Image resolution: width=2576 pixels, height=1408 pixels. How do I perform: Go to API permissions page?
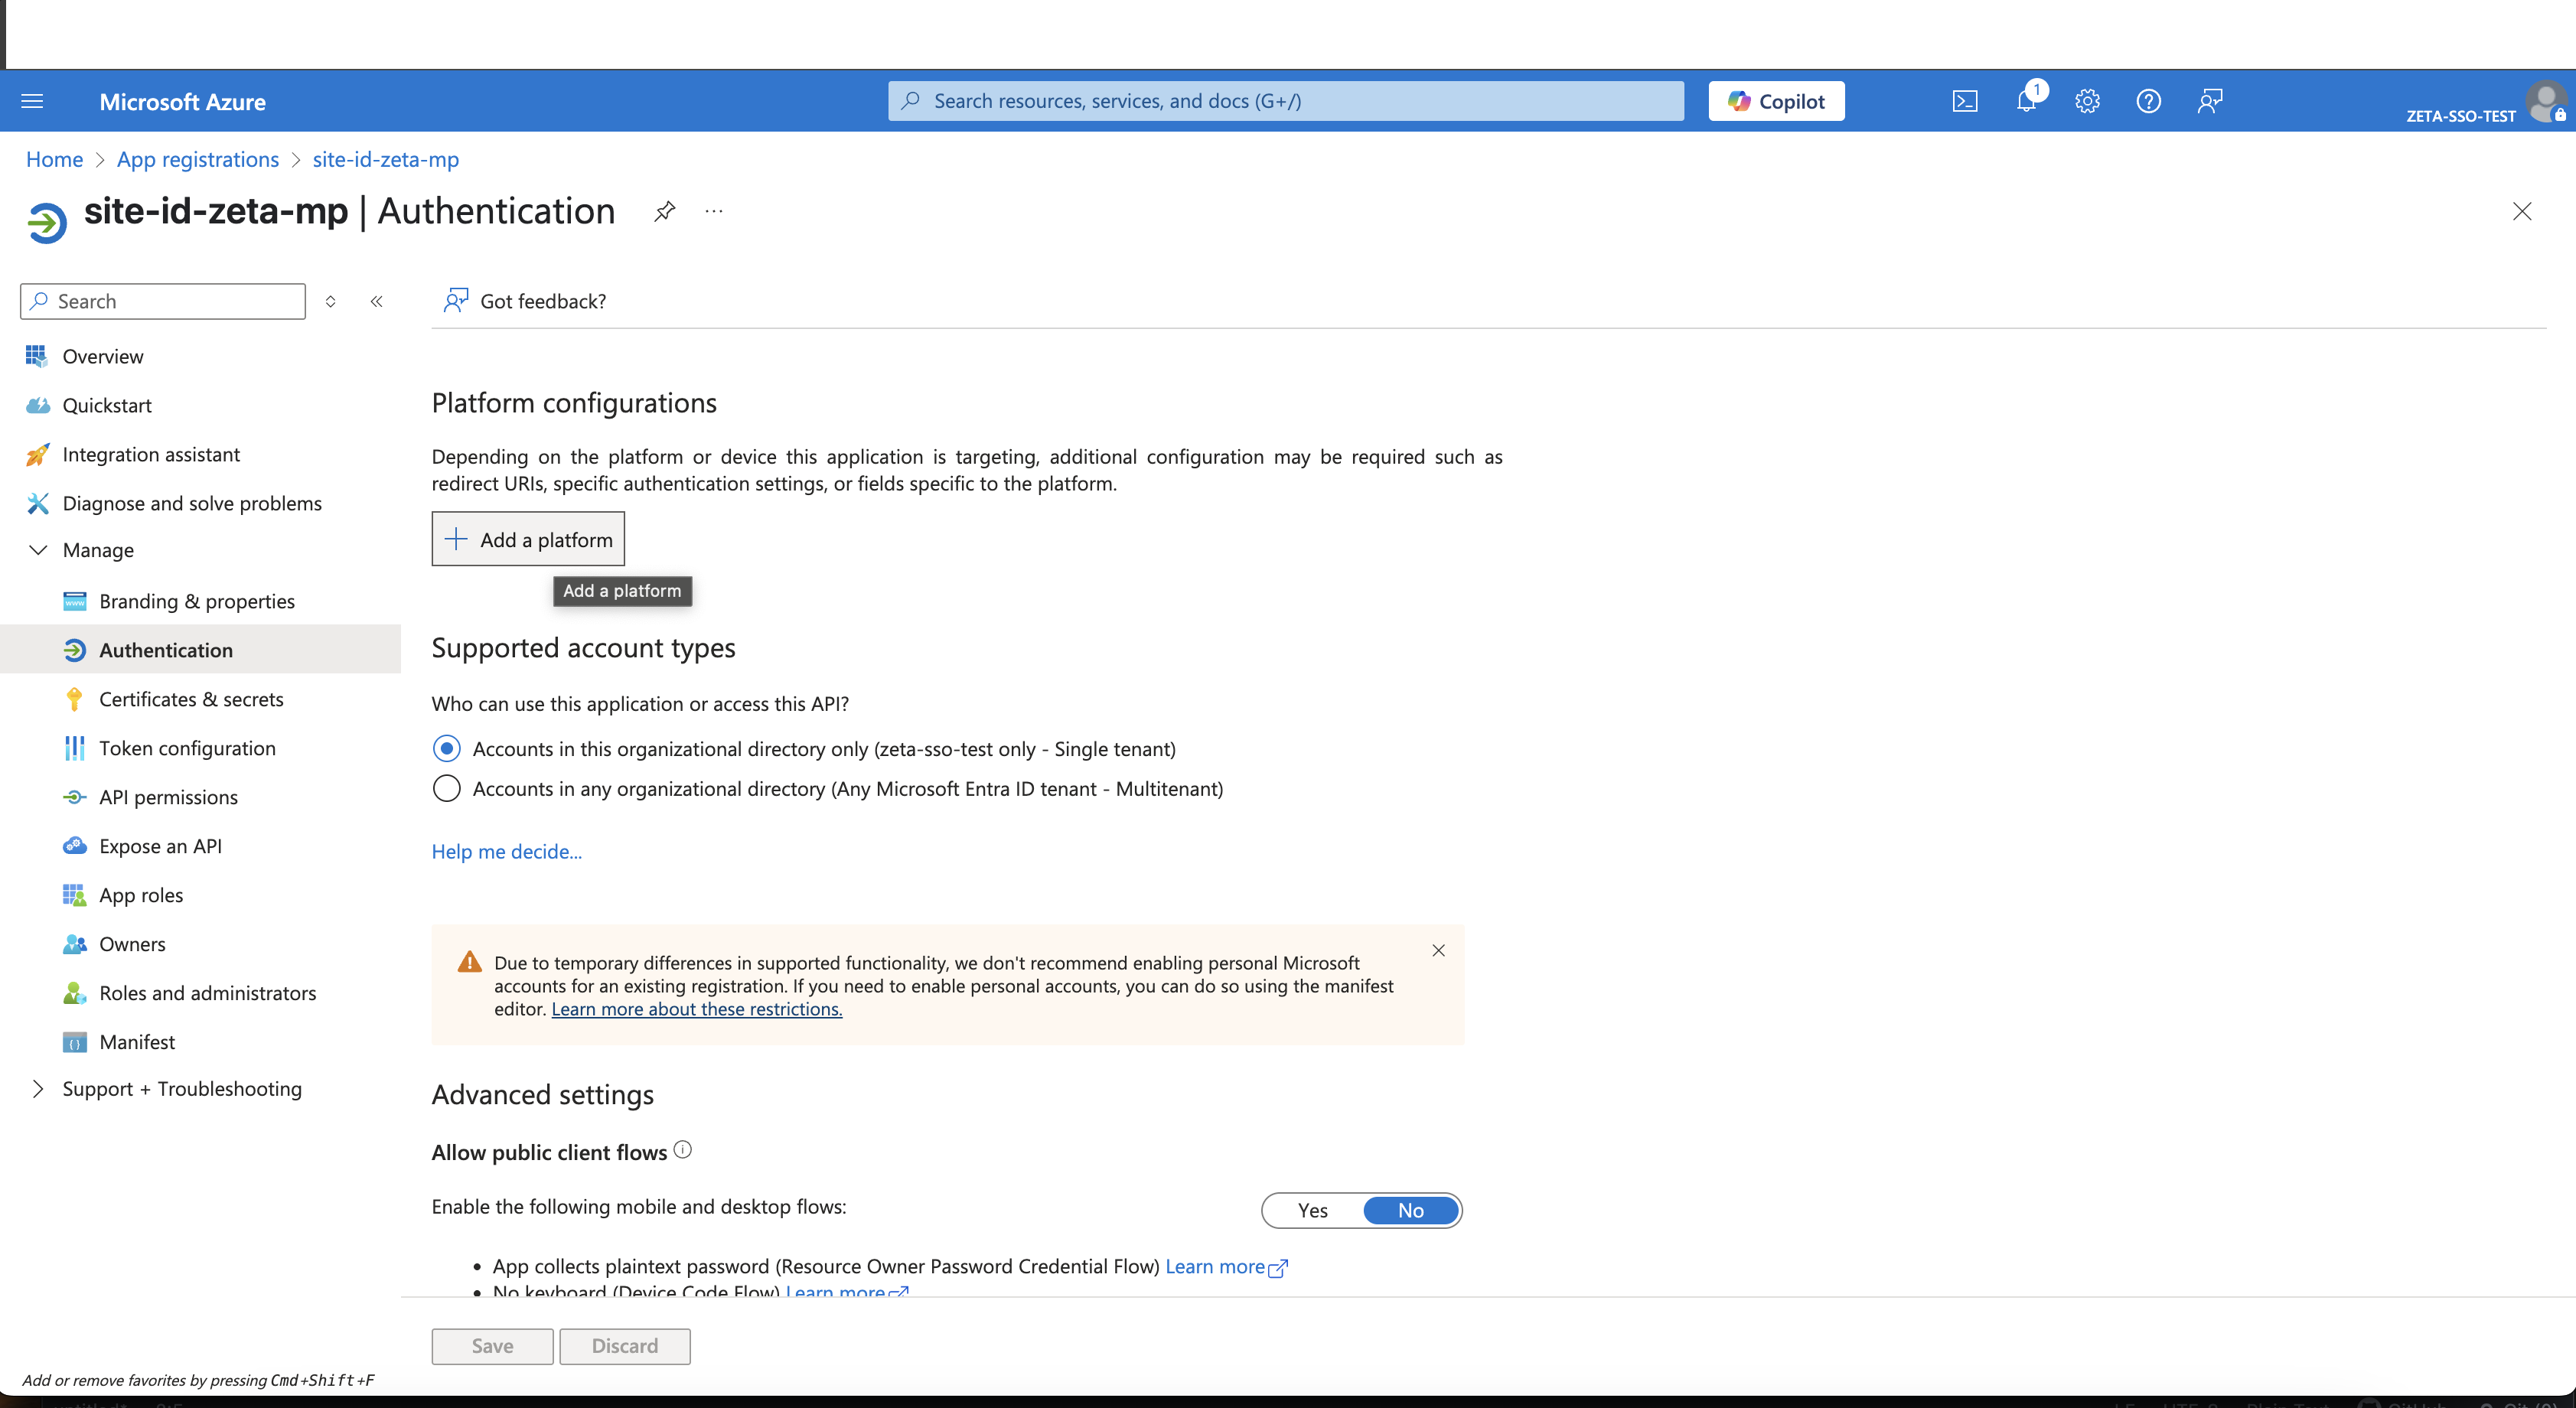pos(168,797)
